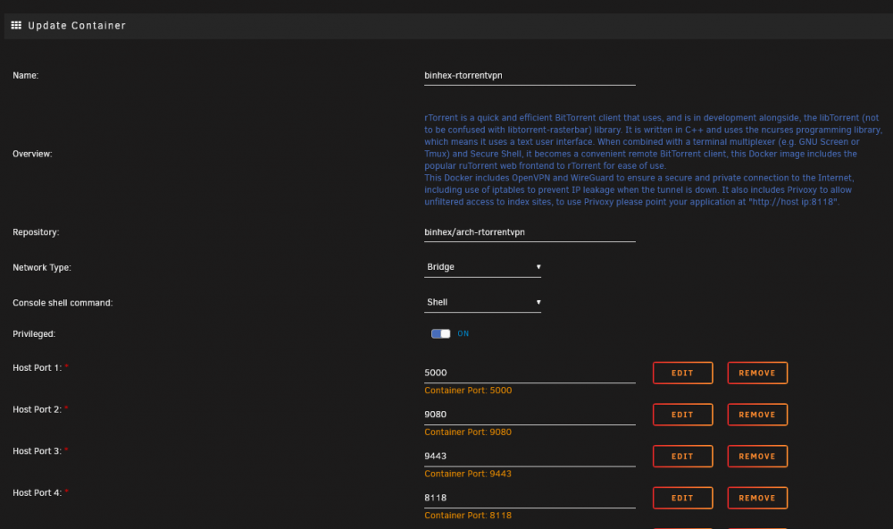Screen dimensions: 893x529
Task: Click the blue rTorrent overview description
Action: (x=654, y=160)
